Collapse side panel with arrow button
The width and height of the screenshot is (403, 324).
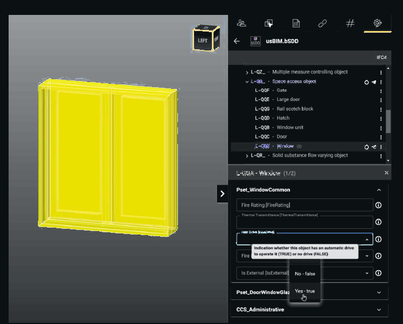(x=222, y=194)
